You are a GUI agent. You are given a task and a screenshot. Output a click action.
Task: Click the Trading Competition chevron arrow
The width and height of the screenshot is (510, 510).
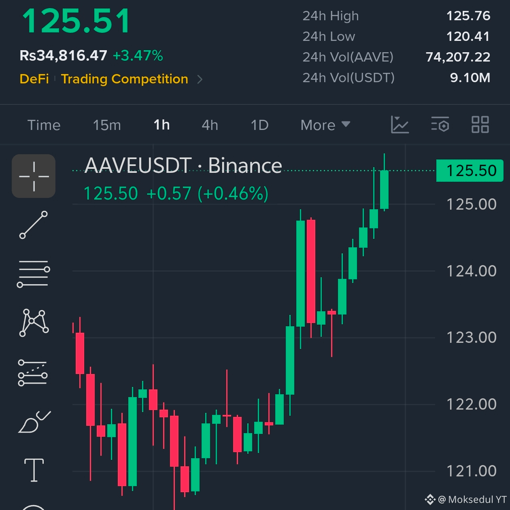(x=200, y=79)
